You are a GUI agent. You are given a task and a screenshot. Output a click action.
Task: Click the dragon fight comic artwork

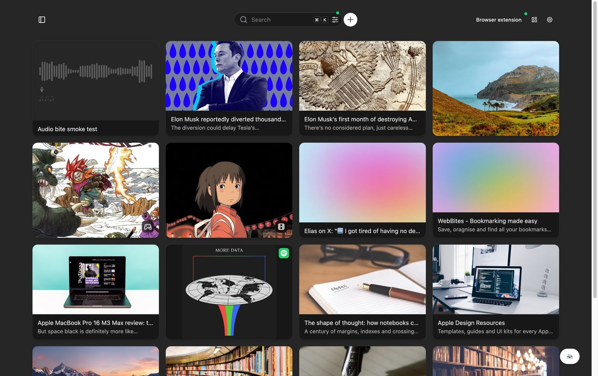pyautogui.click(x=96, y=190)
